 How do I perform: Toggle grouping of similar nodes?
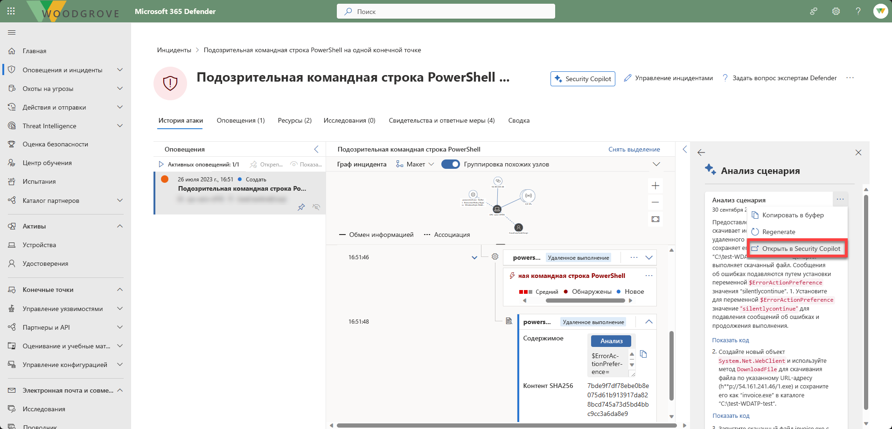450,164
